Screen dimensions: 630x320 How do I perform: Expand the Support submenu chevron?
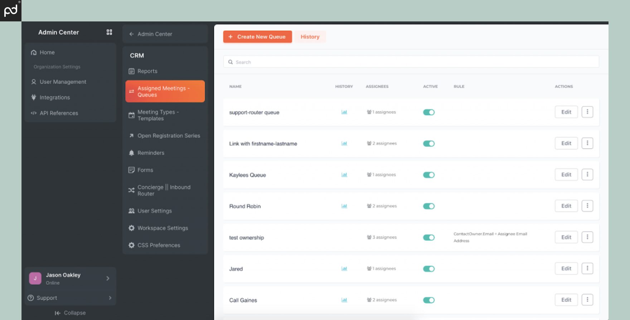pos(110,298)
